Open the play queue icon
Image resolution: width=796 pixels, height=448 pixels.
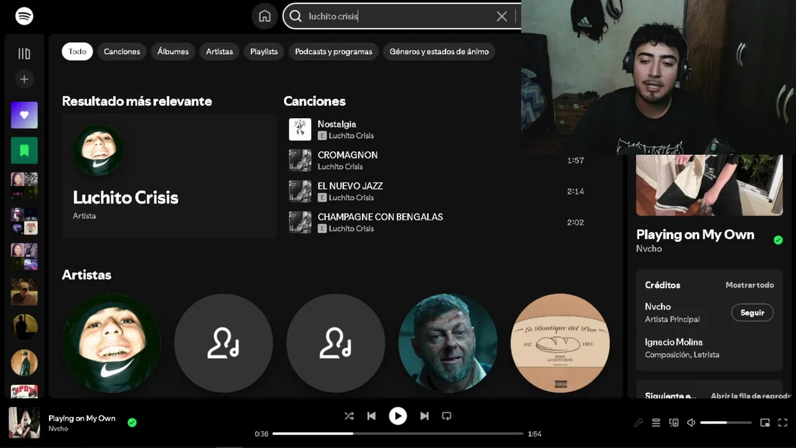pyautogui.click(x=656, y=423)
